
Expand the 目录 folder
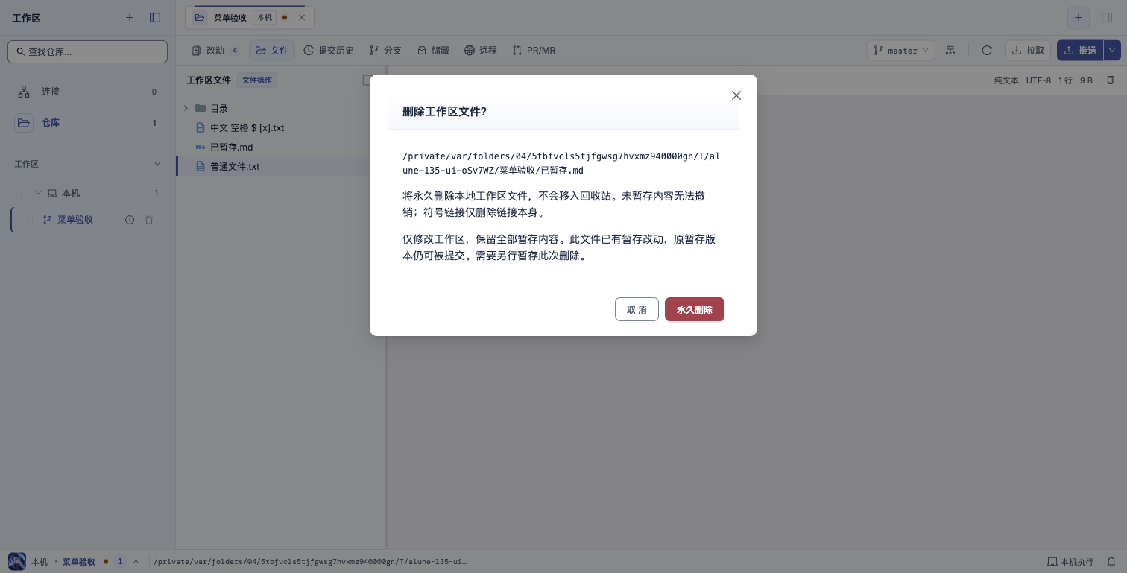click(186, 109)
